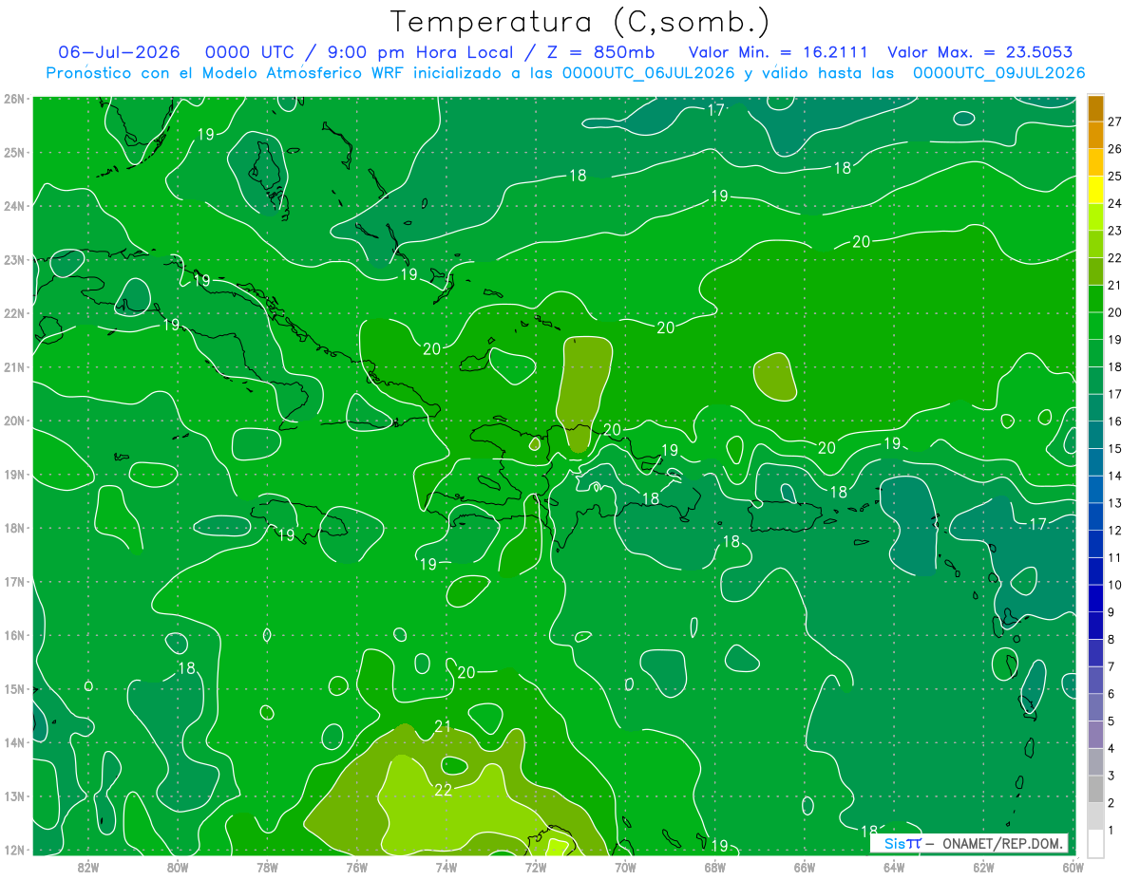Click the color bar label 13
This screenshot has height=880, width=1140.
click(1114, 503)
